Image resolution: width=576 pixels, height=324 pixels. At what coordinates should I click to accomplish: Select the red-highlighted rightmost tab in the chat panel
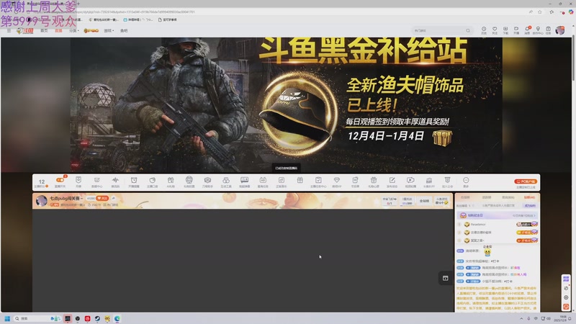529,197
